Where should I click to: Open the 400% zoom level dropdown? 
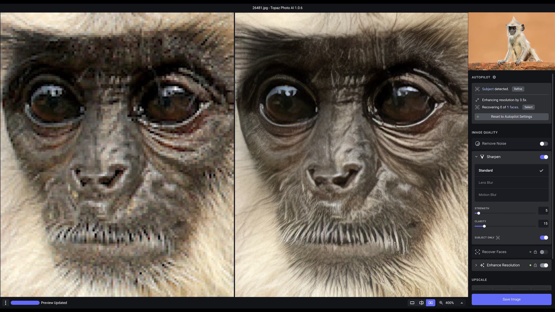click(x=462, y=303)
